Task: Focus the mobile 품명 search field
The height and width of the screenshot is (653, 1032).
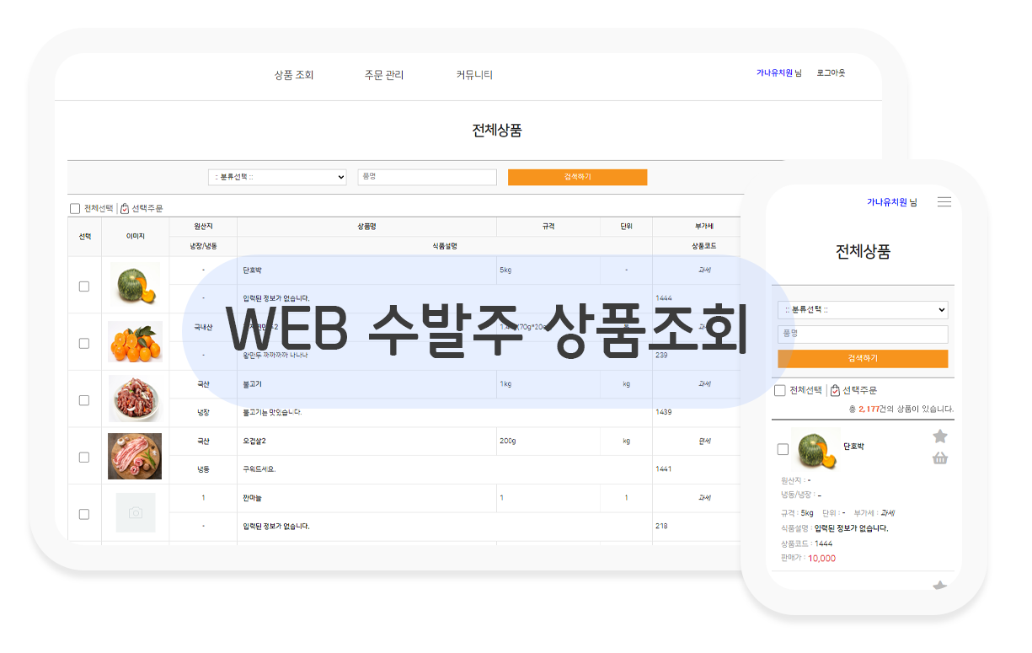Action: click(863, 335)
